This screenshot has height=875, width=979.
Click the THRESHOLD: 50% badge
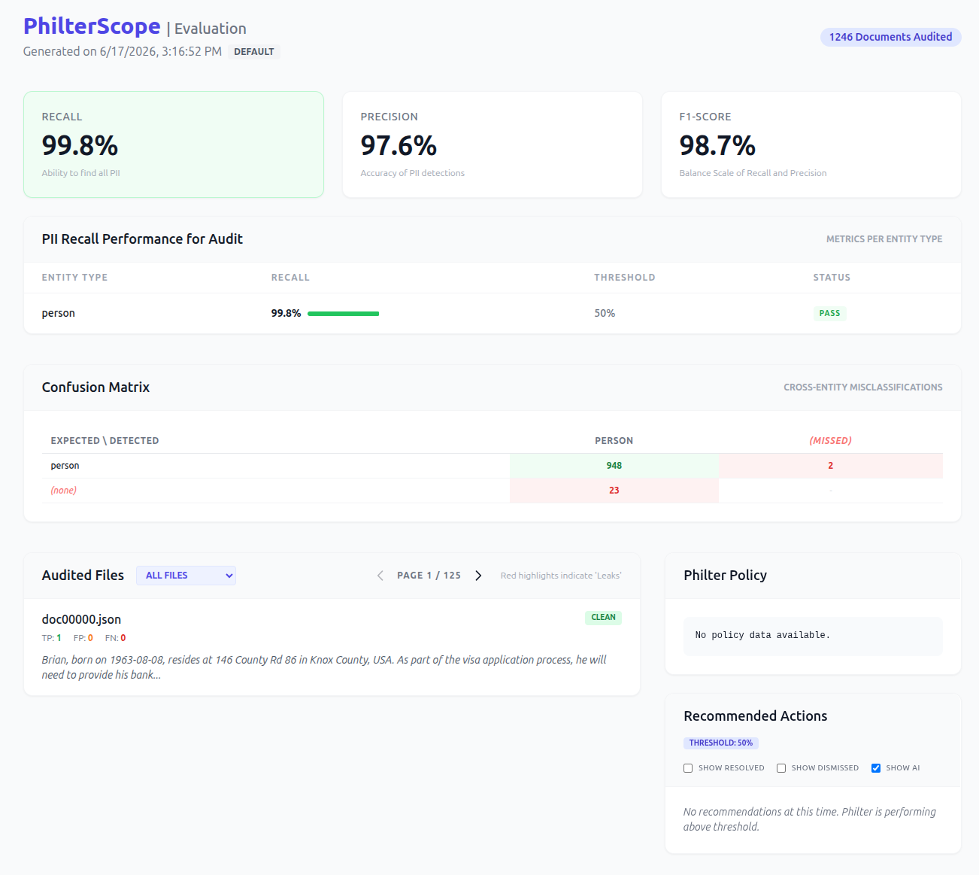pos(721,743)
